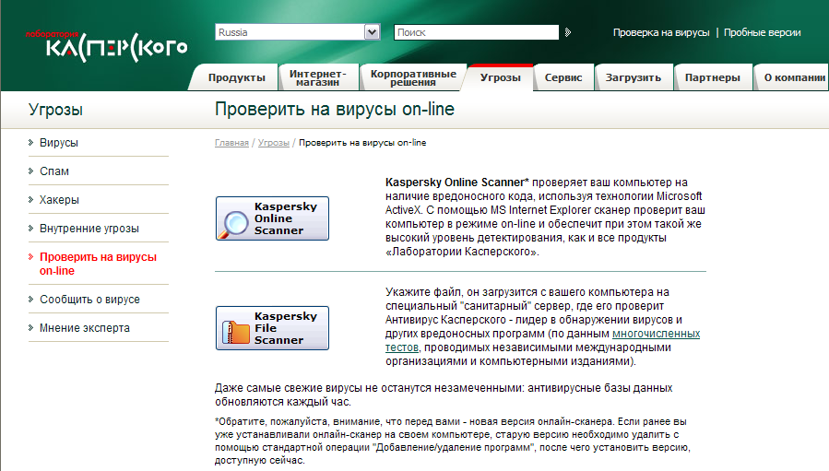
Task: Open the Продукты tab
Action: pyautogui.click(x=236, y=77)
